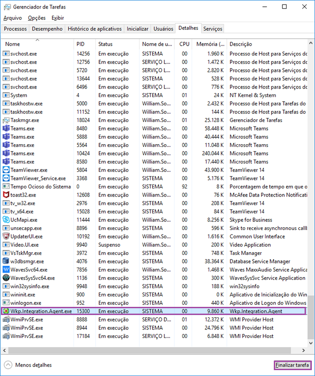Sort by the PID column header
This screenshot has width=315, height=376.
[x=85, y=44]
